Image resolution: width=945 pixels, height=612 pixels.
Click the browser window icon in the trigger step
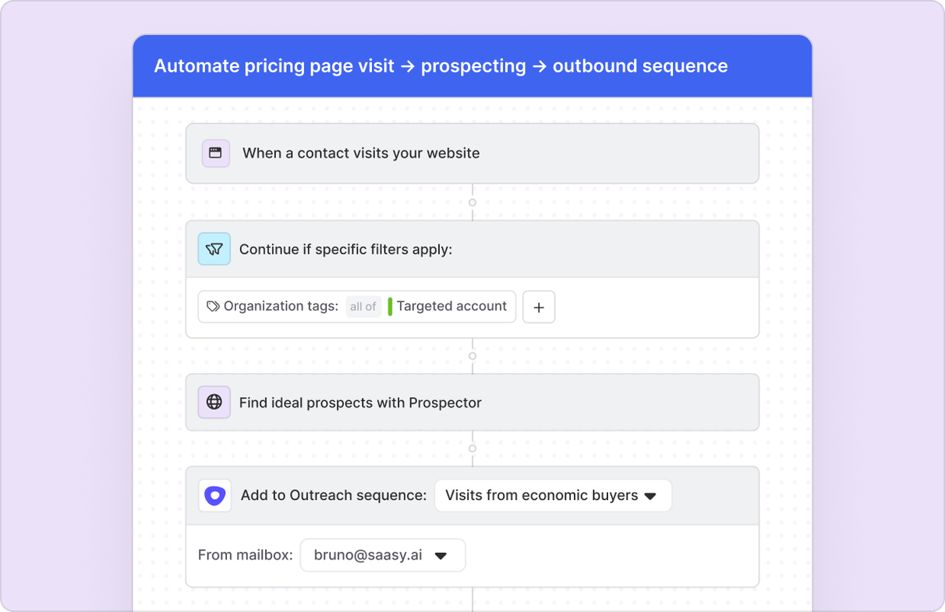click(215, 153)
